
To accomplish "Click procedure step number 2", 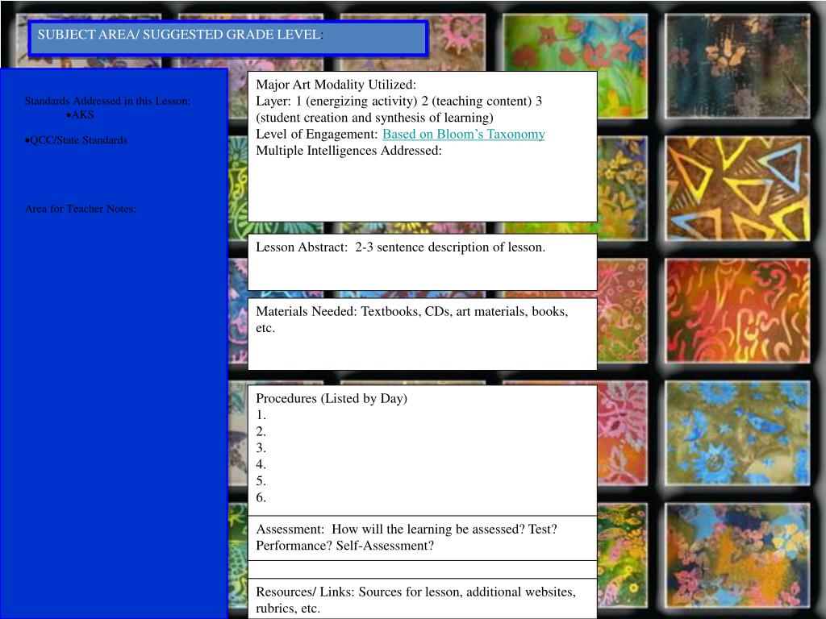I will pyautogui.click(x=261, y=432).
